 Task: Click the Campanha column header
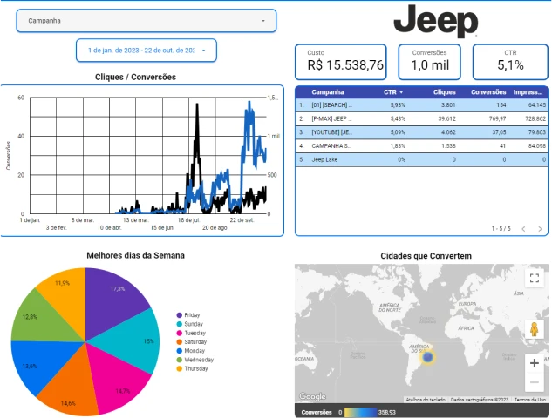pos(327,92)
